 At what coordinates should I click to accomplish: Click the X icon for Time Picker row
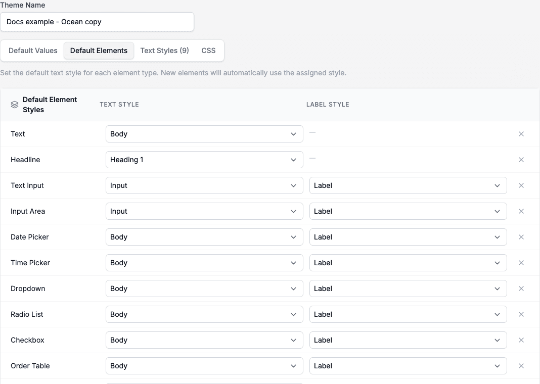[x=521, y=263]
